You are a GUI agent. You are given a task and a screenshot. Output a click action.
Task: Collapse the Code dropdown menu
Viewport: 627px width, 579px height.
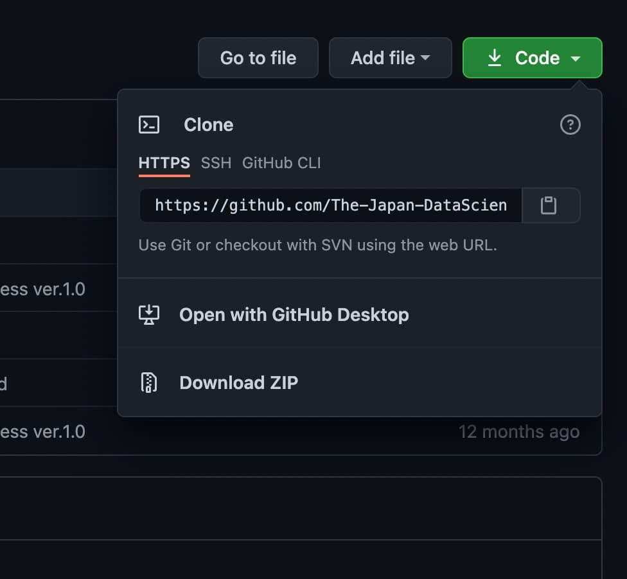(532, 58)
